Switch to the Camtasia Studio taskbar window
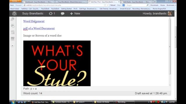 click(62, 102)
